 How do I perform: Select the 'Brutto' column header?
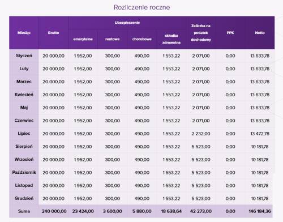53,33
